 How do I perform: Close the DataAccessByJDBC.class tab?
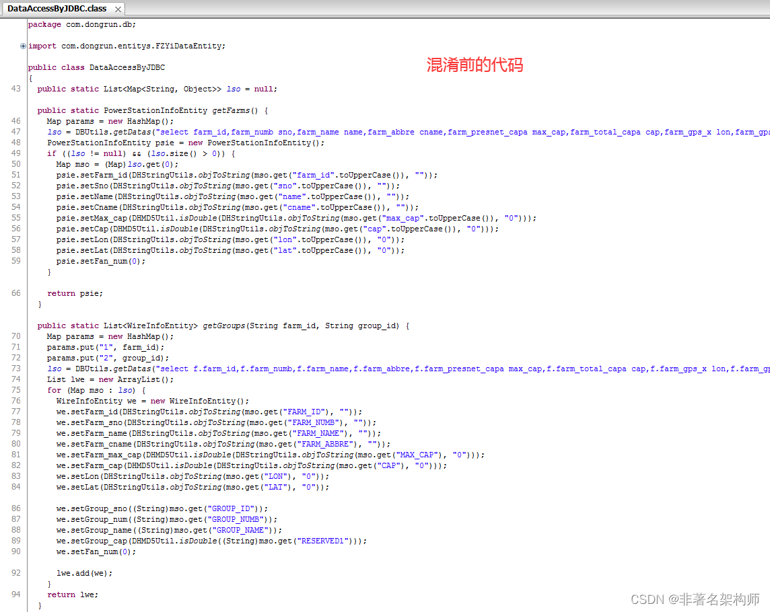[x=118, y=9]
